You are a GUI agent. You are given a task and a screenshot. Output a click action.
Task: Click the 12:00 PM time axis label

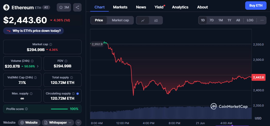123,123
